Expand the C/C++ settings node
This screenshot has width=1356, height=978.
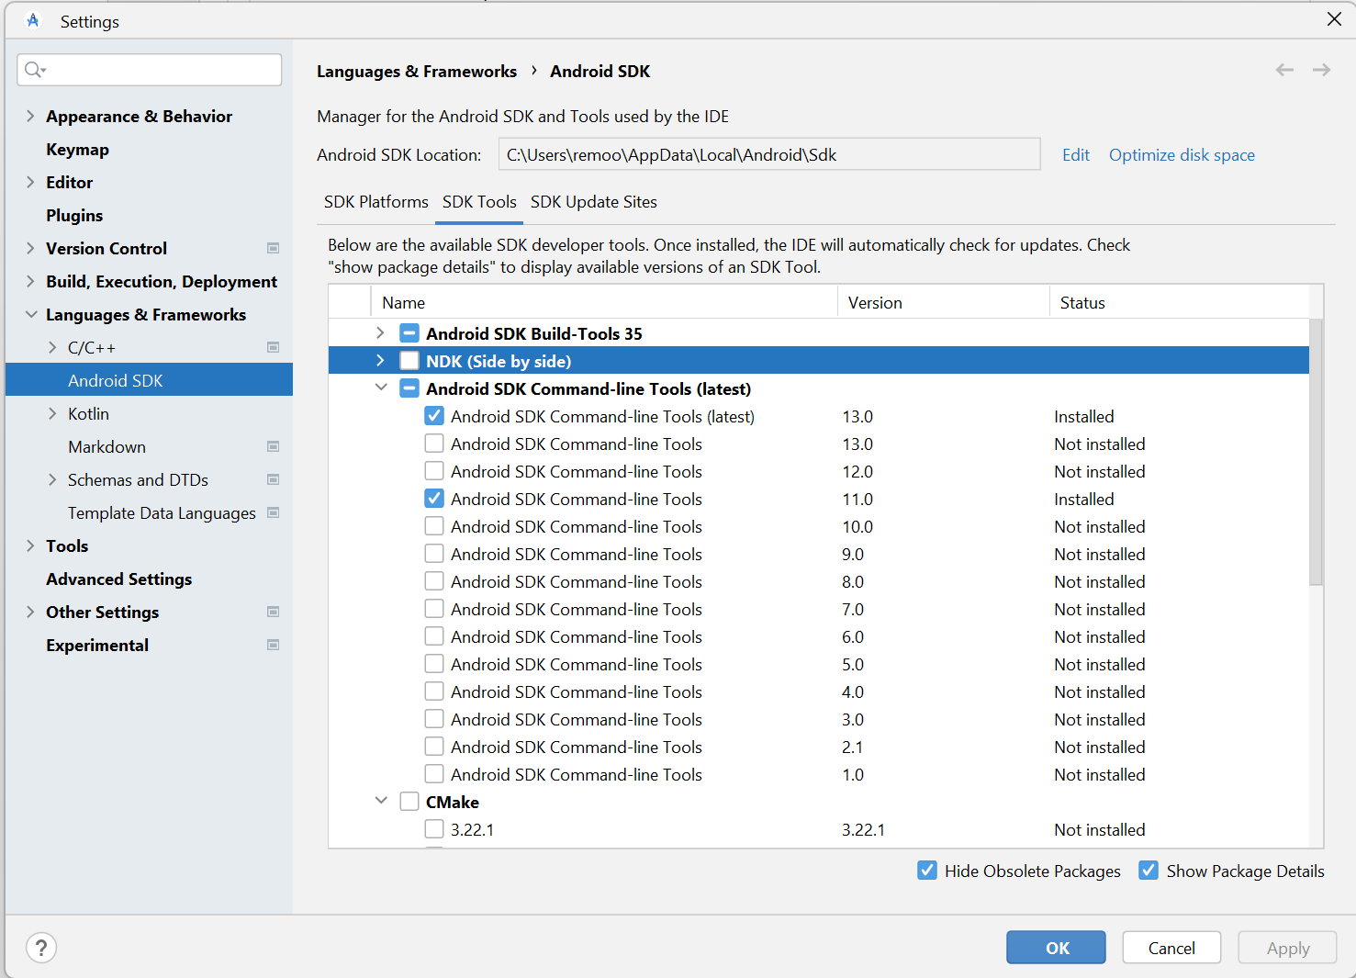click(x=52, y=347)
